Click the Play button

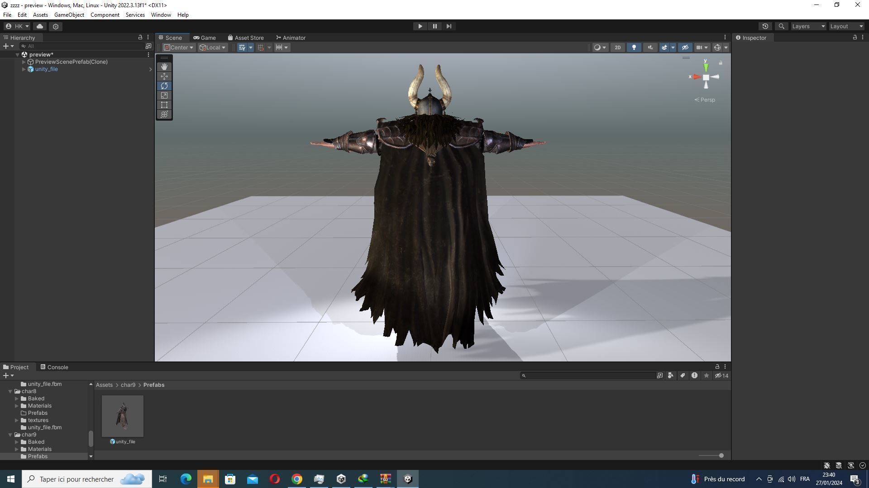420,26
